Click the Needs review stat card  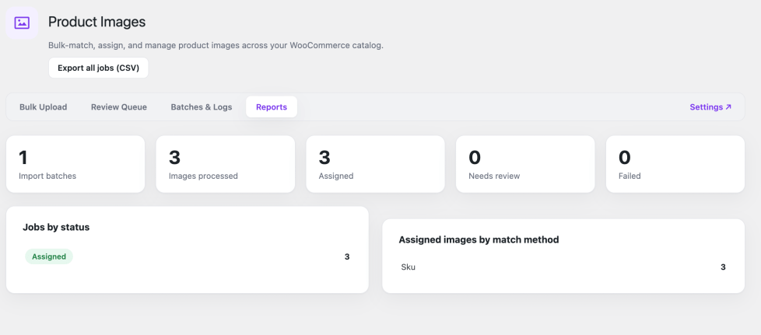(525, 164)
